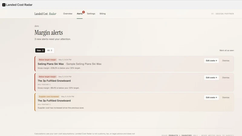Image resolution: width=242 pixels, height=136 pixels.
Task: Click the Landed Cost Radar app icon
Action: pyautogui.click(x=4, y=5)
